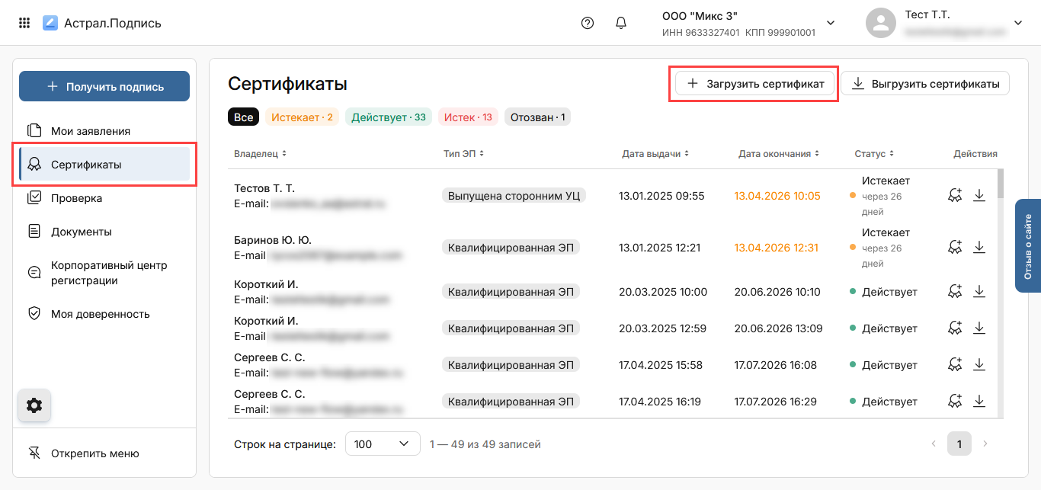Open notifications bell icon
This screenshot has width=1041, height=490.
[x=621, y=23]
